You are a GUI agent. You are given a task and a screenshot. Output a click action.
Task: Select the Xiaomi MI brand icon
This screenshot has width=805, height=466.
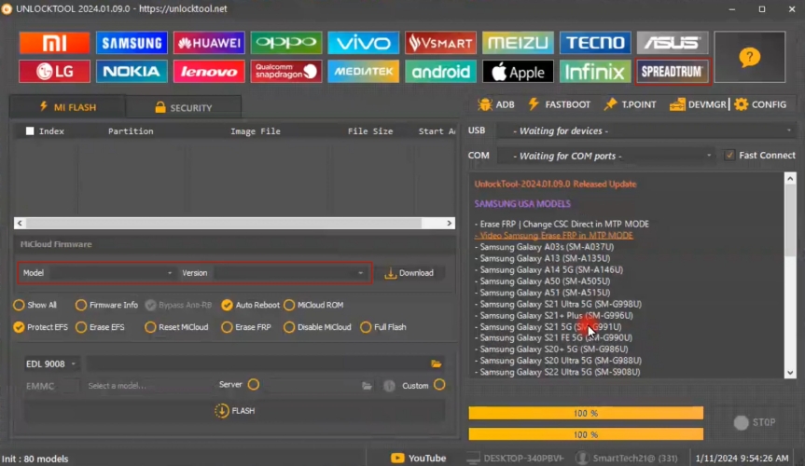[x=54, y=43]
